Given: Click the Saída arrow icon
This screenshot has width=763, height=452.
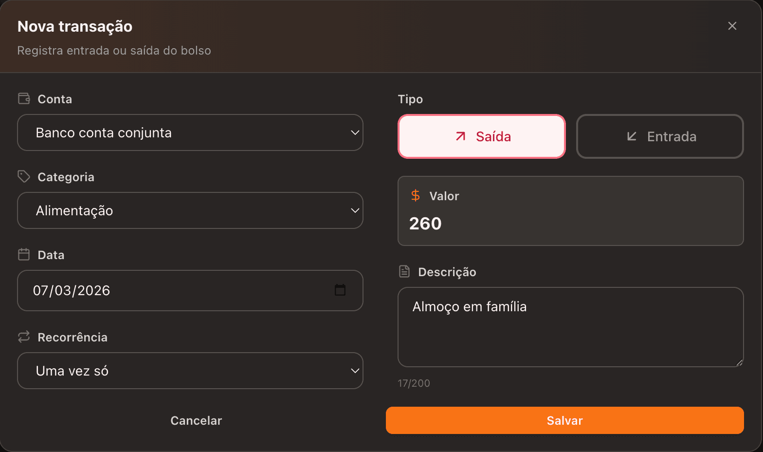Looking at the screenshot, I should pos(460,136).
